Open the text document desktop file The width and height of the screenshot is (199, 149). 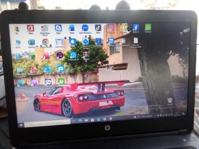click(x=136, y=42)
